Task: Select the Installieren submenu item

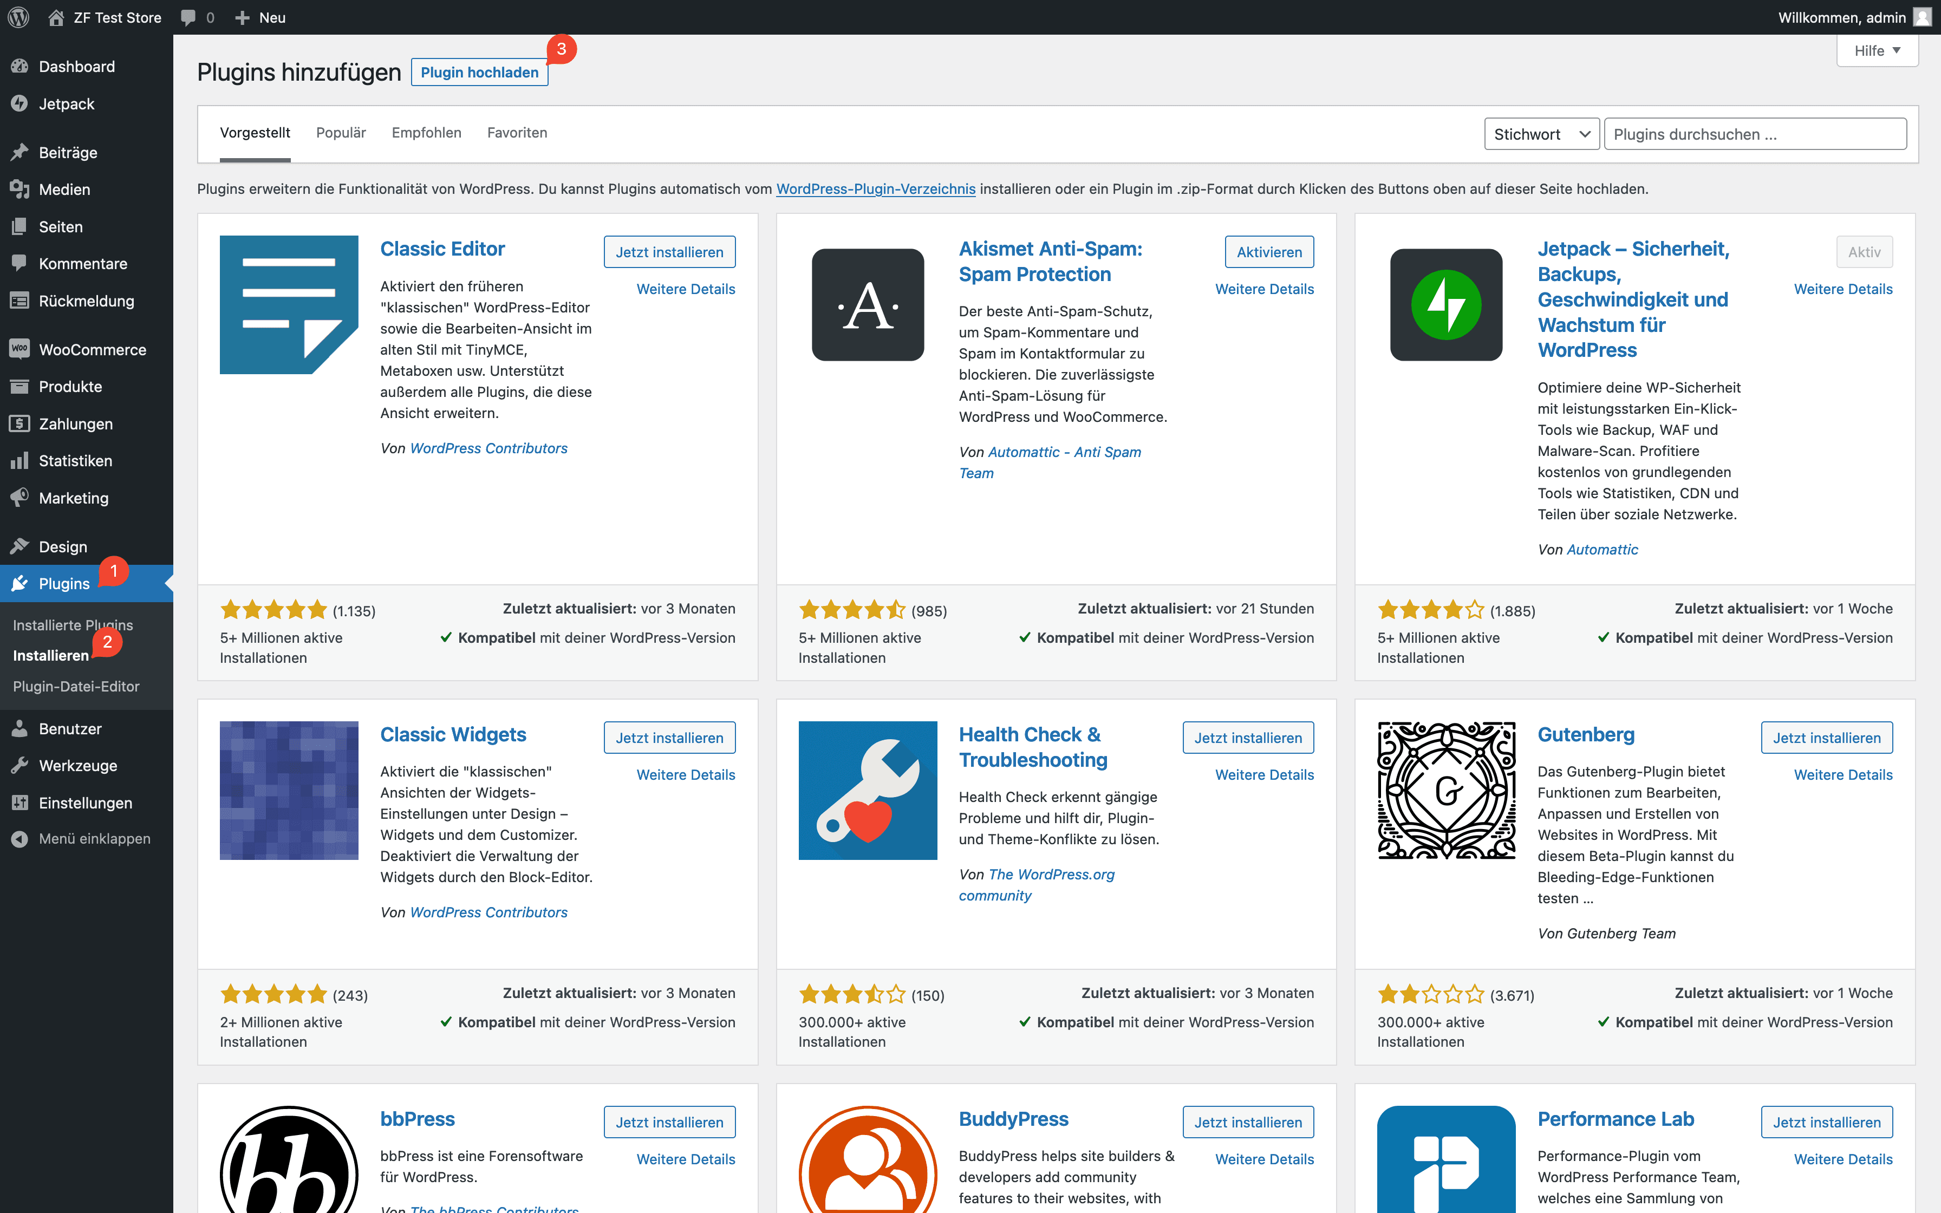Action: 50,655
